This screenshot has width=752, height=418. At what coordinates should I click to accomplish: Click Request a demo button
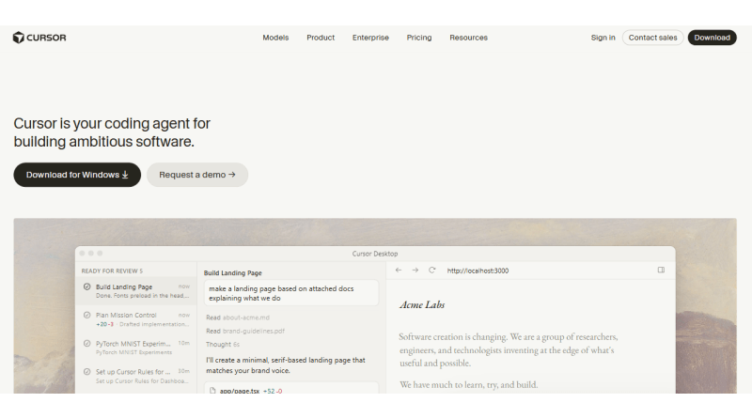[x=197, y=175]
